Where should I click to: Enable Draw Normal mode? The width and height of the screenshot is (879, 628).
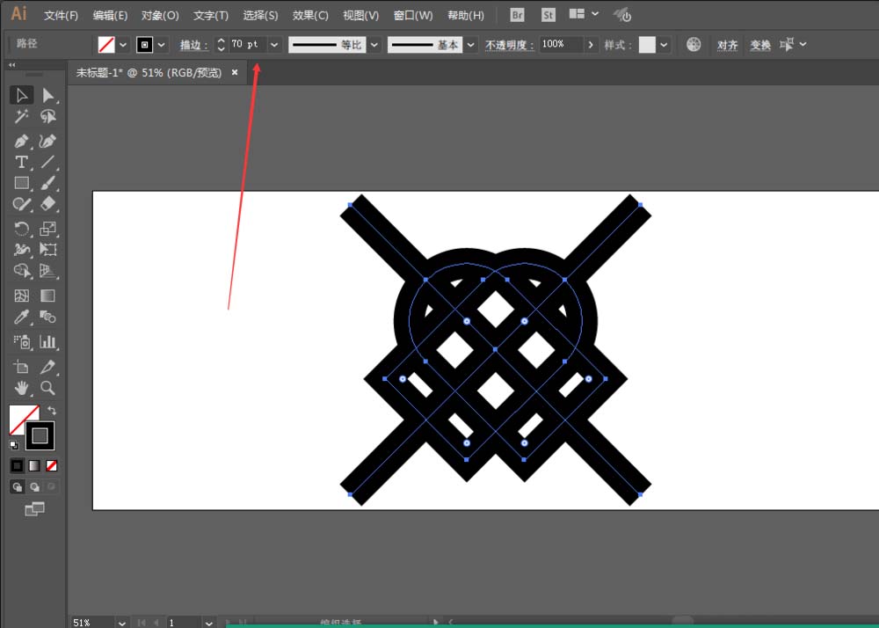18,486
